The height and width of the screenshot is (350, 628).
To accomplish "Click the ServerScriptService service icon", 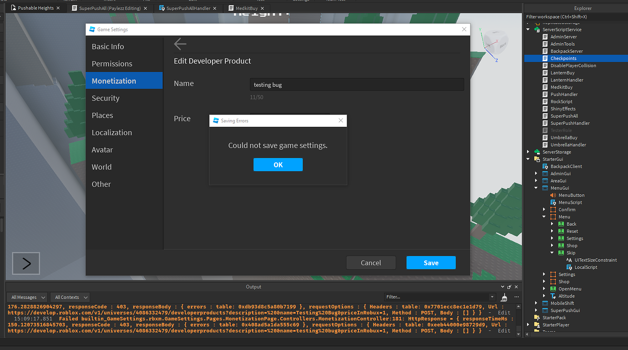I will click(537, 30).
